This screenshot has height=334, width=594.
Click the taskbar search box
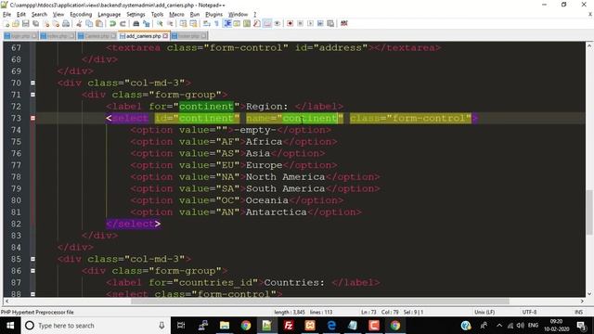tap(96, 326)
